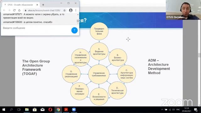The image size is (201, 113).
Task: Open Microsoft Store from taskbar
Action: pos(35,110)
